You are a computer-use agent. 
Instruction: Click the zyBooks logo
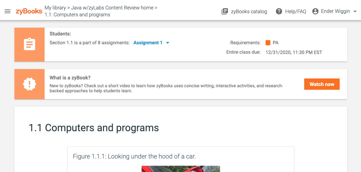click(29, 11)
